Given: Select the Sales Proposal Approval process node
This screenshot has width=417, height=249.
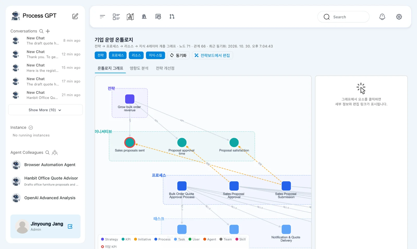Looking at the screenshot, I should pos(234,186).
